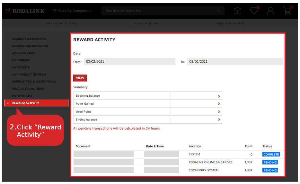Screen dimensions: 300x184
Task: Select the To date field
Action: point(235,62)
